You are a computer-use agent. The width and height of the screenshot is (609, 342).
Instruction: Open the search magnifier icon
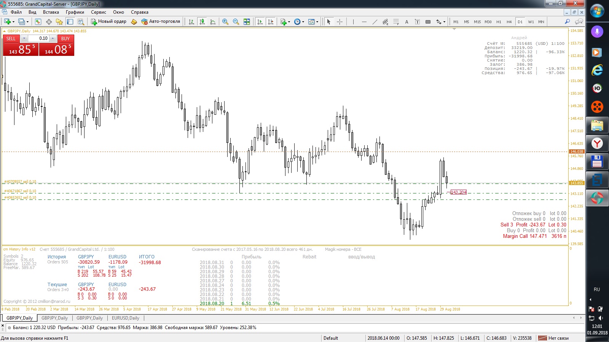tap(567, 22)
